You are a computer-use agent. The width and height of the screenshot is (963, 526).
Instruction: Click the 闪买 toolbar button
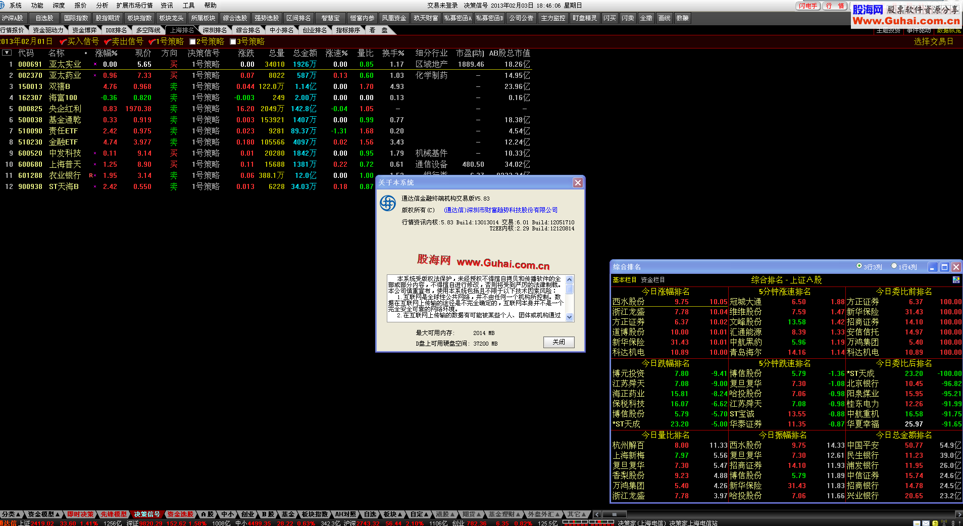click(x=610, y=18)
